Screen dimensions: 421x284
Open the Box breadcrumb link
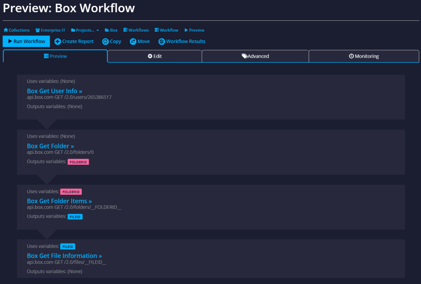114,30
